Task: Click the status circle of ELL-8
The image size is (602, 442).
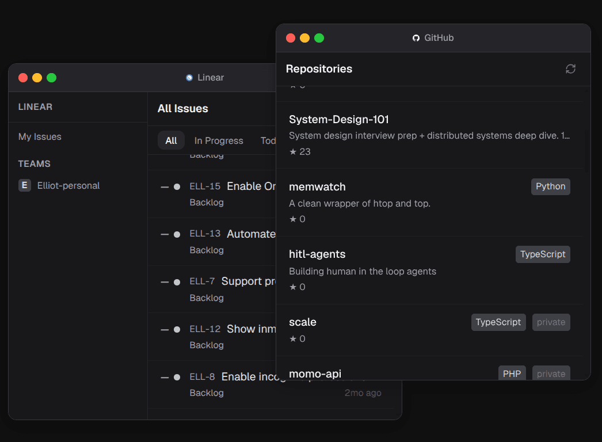Action: click(177, 377)
